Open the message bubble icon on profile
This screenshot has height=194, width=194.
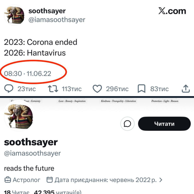(x=127, y=124)
